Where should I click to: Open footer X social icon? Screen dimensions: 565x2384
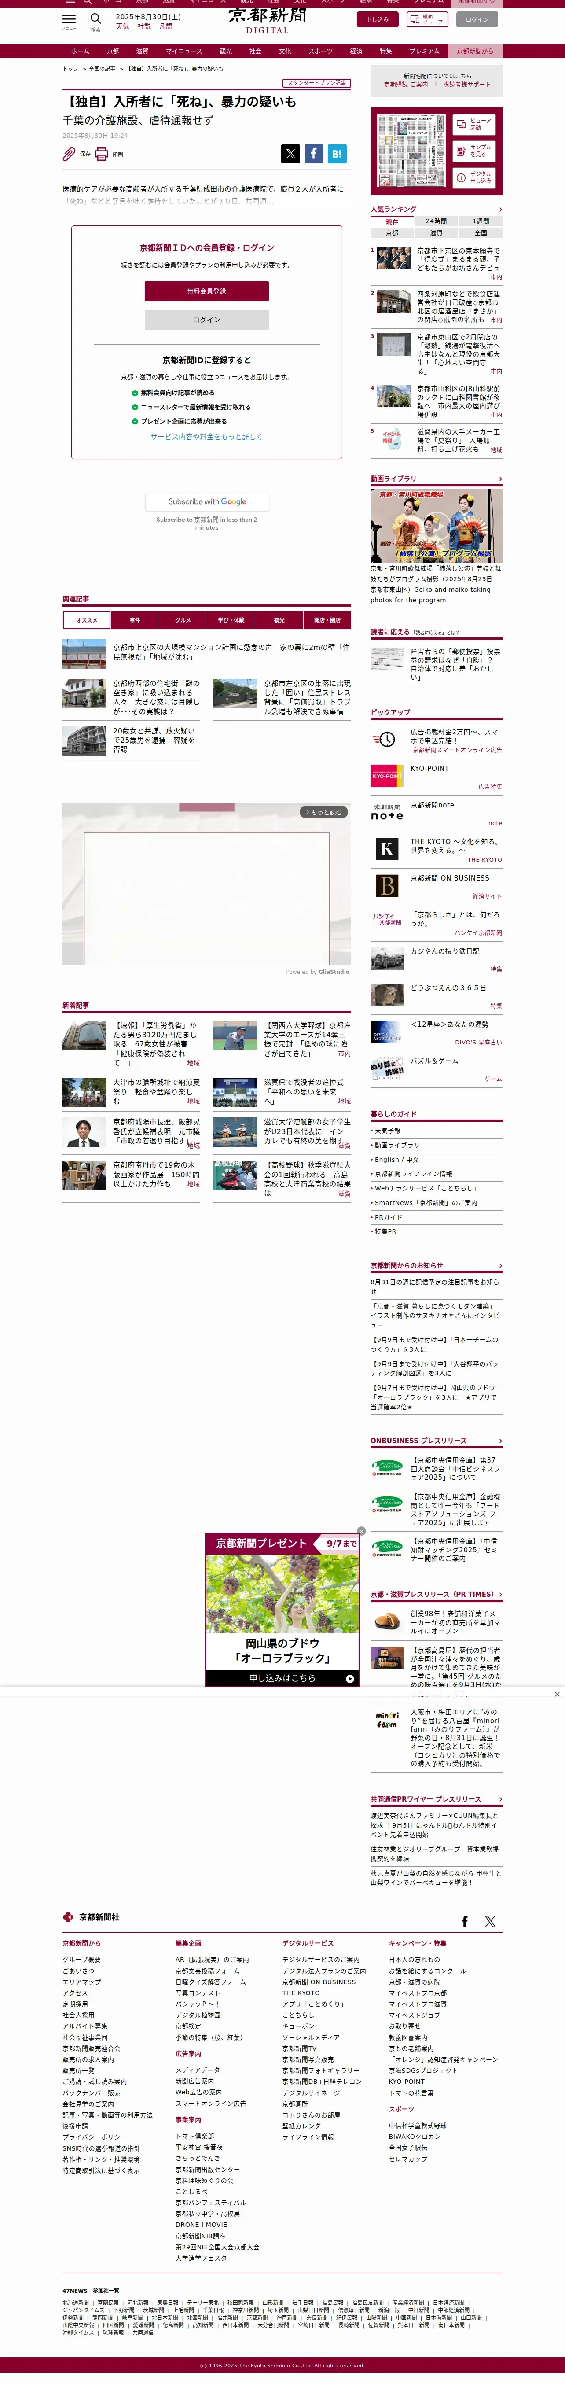490,1921
